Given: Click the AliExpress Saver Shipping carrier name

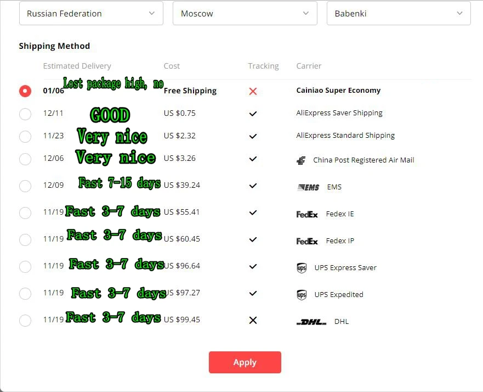Looking at the screenshot, I should click(339, 113).
